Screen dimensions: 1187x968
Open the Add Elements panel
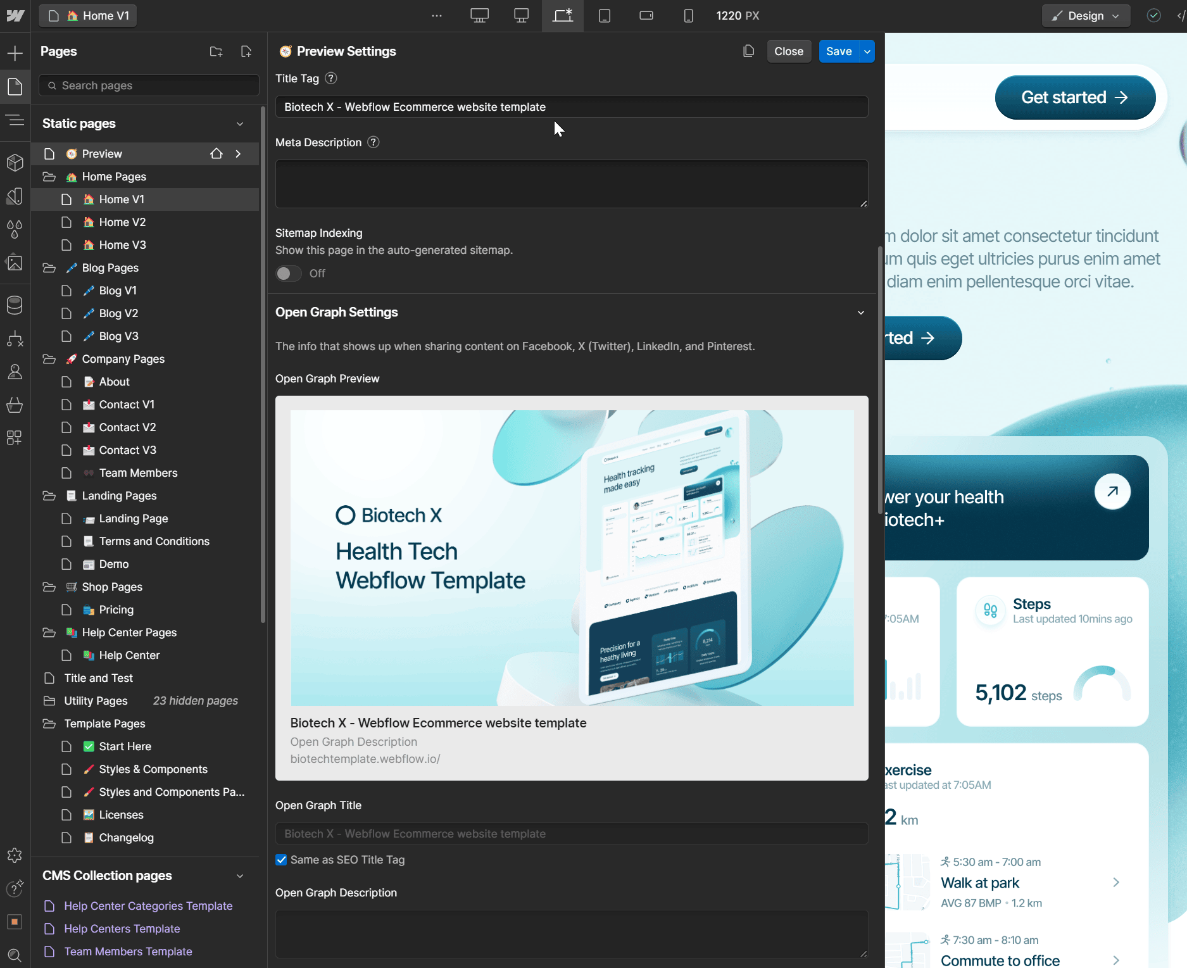click(x=15, y=53)
